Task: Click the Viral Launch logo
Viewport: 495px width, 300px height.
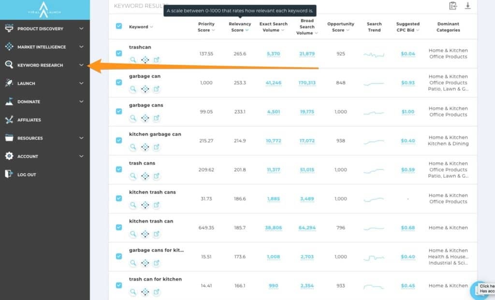Action: pyautogui.click(x=44, y=9)
